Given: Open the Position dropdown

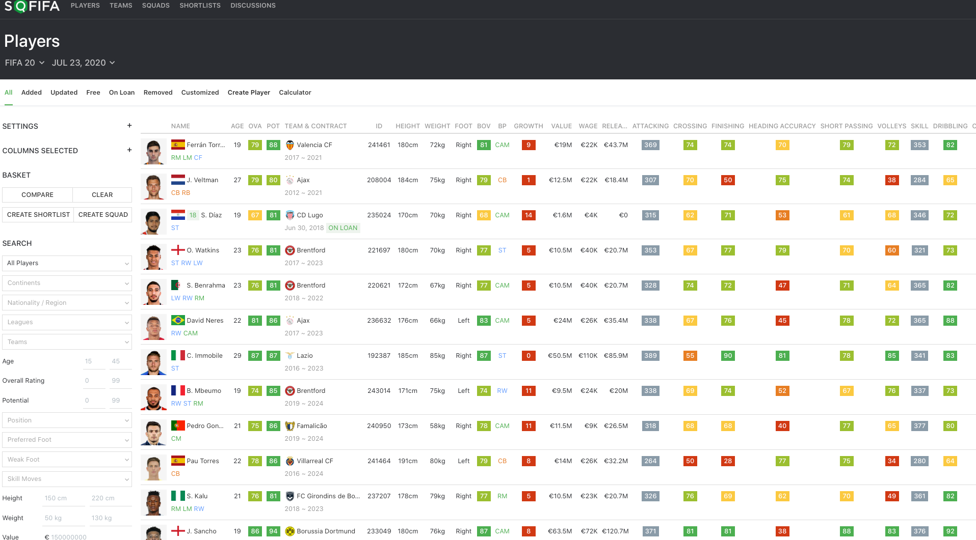Looking at the screenshot, I should click(x=67, y=420).
